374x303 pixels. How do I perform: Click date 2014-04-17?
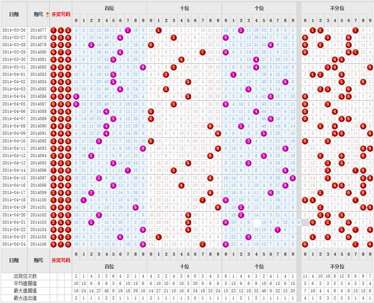tap(14, 193)
